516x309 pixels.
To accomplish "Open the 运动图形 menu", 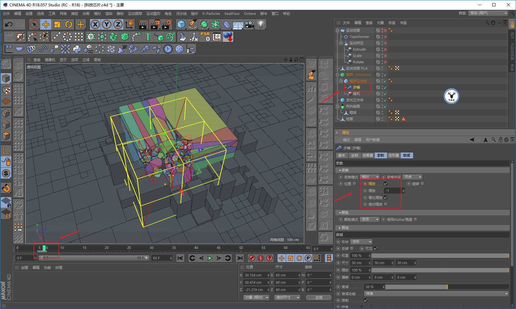I will tap(153, 14).
